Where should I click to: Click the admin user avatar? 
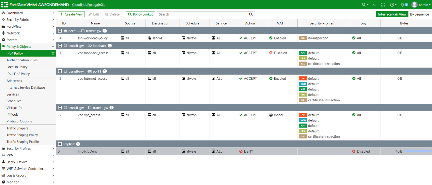click(414, 5)
